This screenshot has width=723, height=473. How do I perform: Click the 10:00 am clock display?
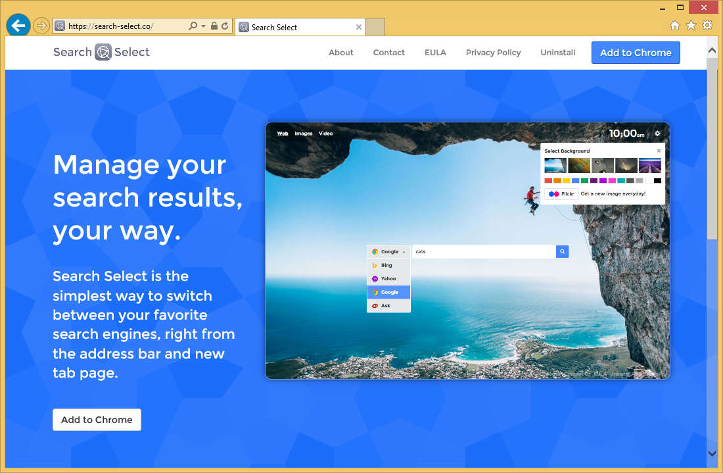(626, 134)
